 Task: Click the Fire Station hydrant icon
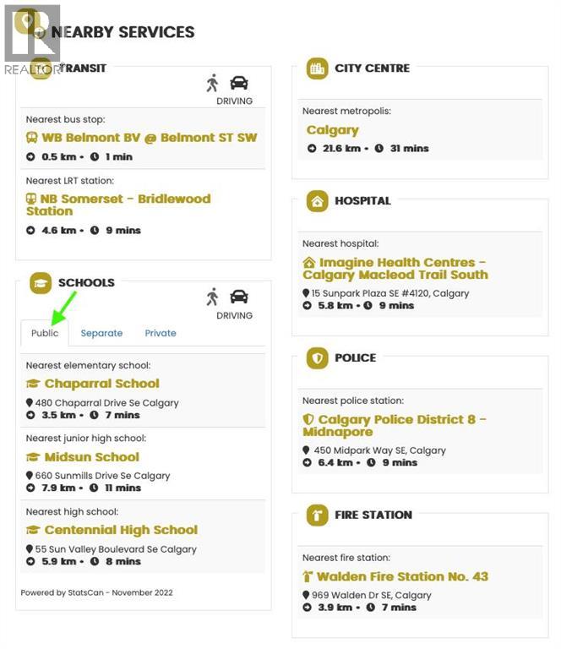click(x=317, y=515)
